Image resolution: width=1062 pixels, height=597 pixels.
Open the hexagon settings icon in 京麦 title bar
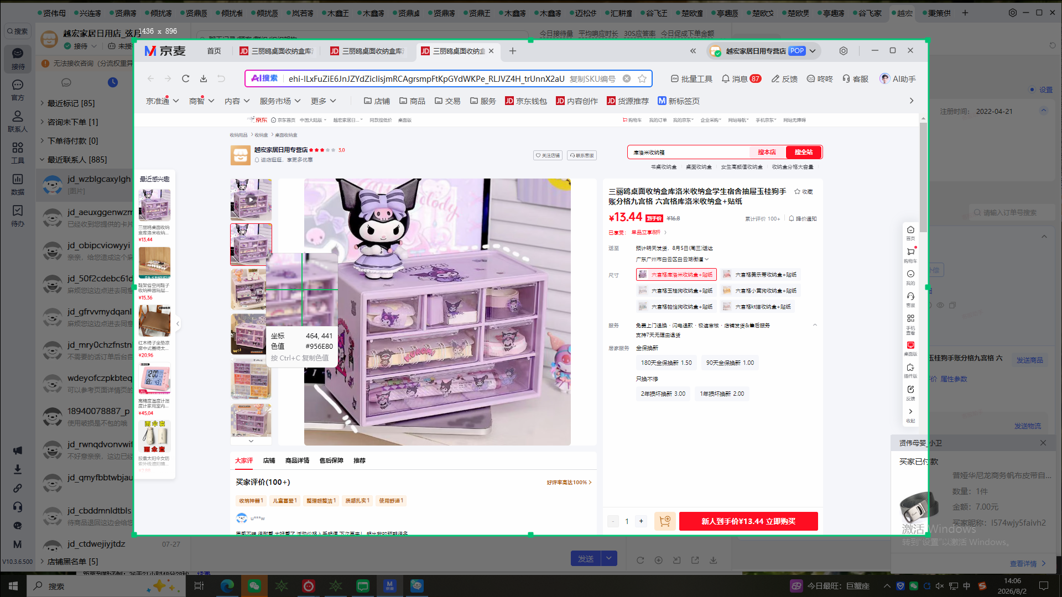[844, 51]
